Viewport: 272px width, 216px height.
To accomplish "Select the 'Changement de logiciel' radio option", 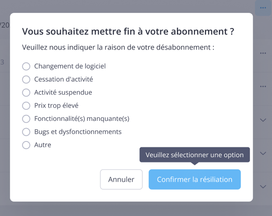I will click(x=26, y=66).
